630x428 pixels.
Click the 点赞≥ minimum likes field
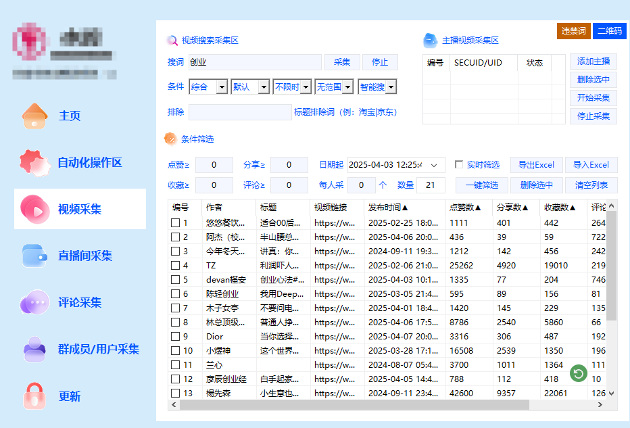click(214, 165)
